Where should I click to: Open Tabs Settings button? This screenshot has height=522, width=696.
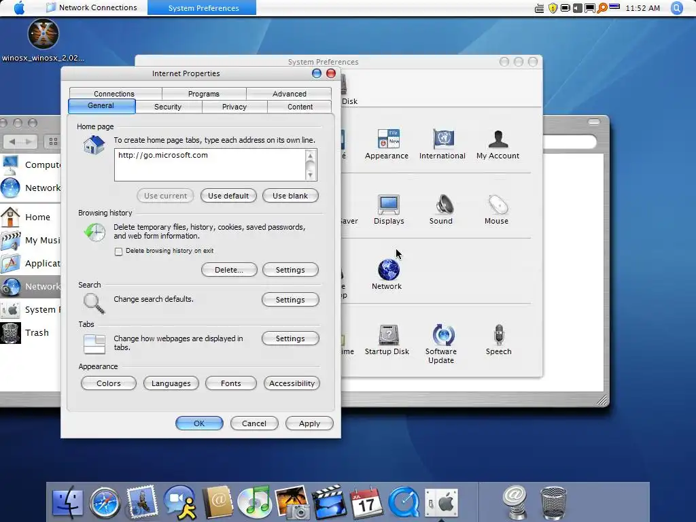(x=290, y=338)
